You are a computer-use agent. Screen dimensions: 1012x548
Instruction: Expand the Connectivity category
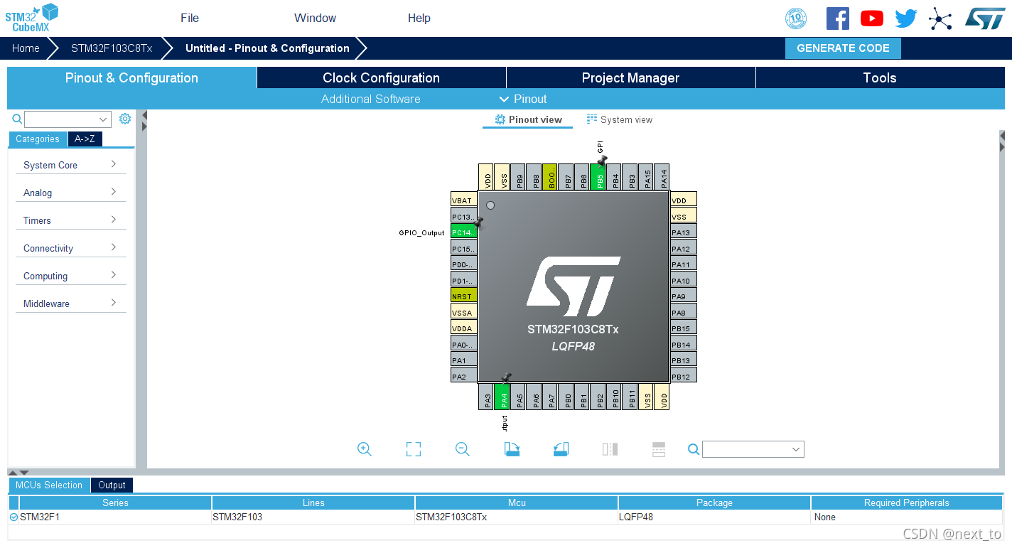coord(71,248)
